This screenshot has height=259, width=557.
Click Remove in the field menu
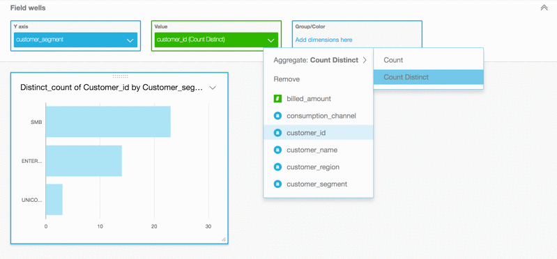click(x=287, y=79)
